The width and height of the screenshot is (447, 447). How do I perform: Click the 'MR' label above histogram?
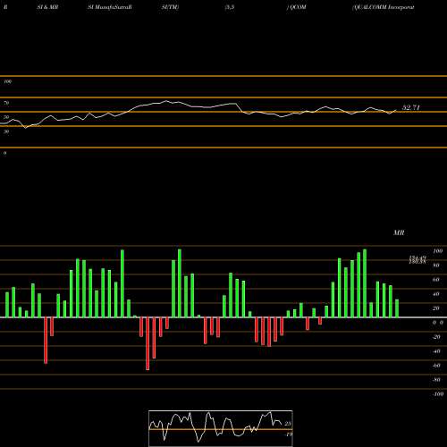coord(399,232)
